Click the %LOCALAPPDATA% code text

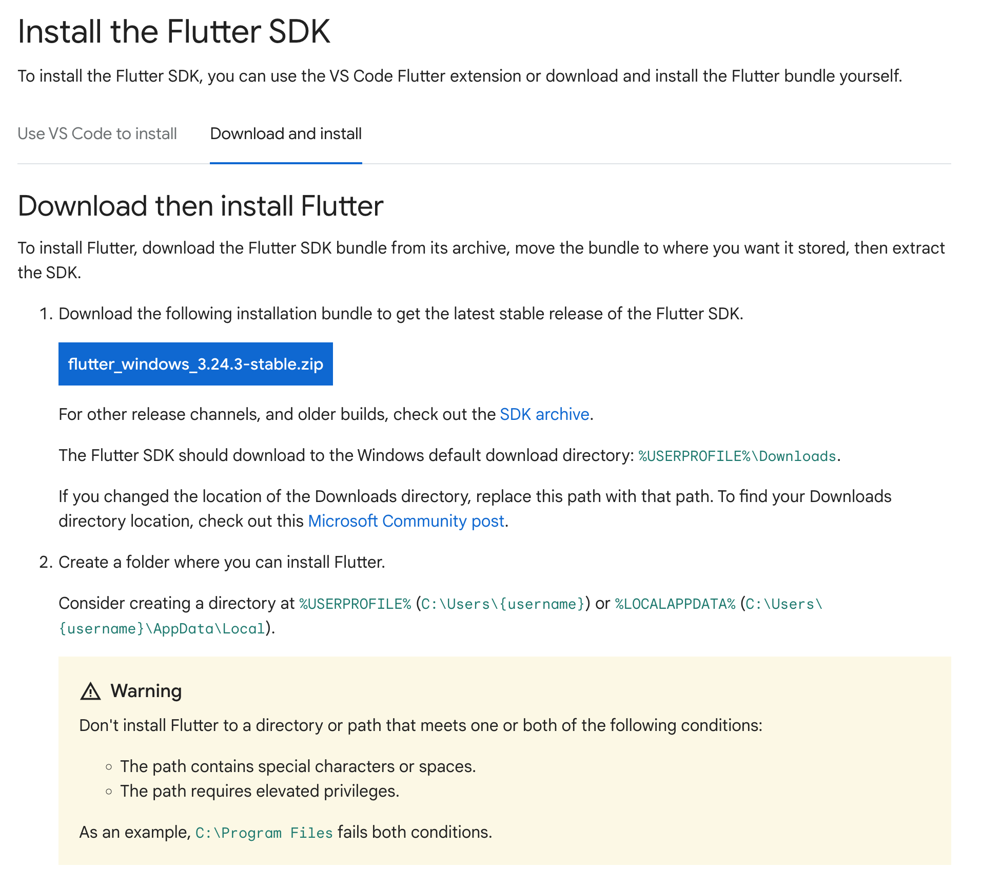pos(675,604)
